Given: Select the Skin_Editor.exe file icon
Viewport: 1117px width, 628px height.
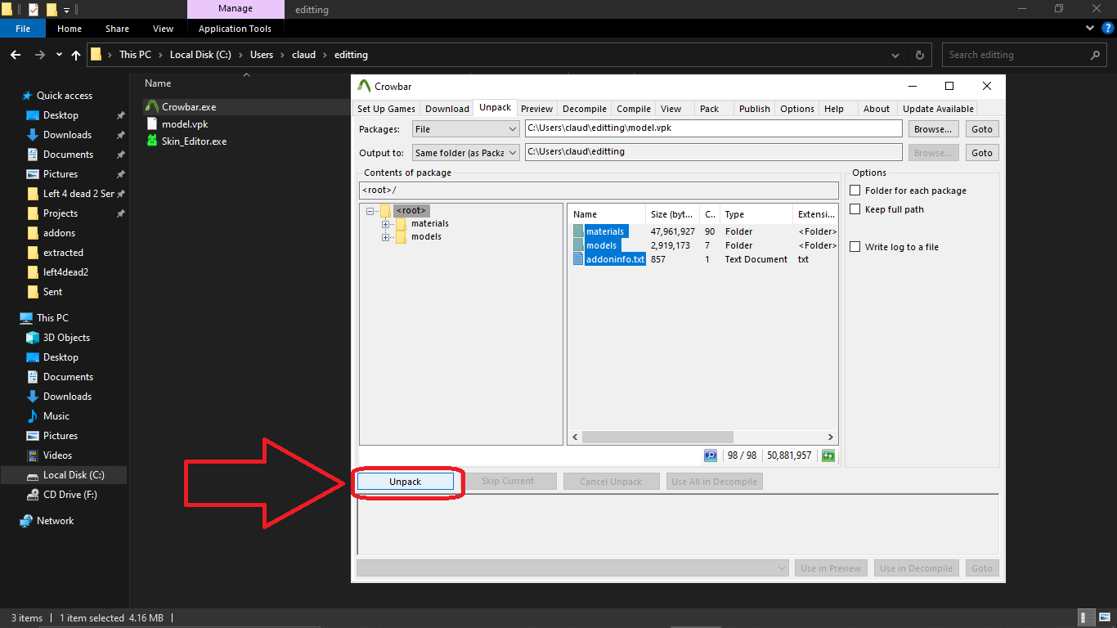Looking at the screenshot, I should [151, 141].
